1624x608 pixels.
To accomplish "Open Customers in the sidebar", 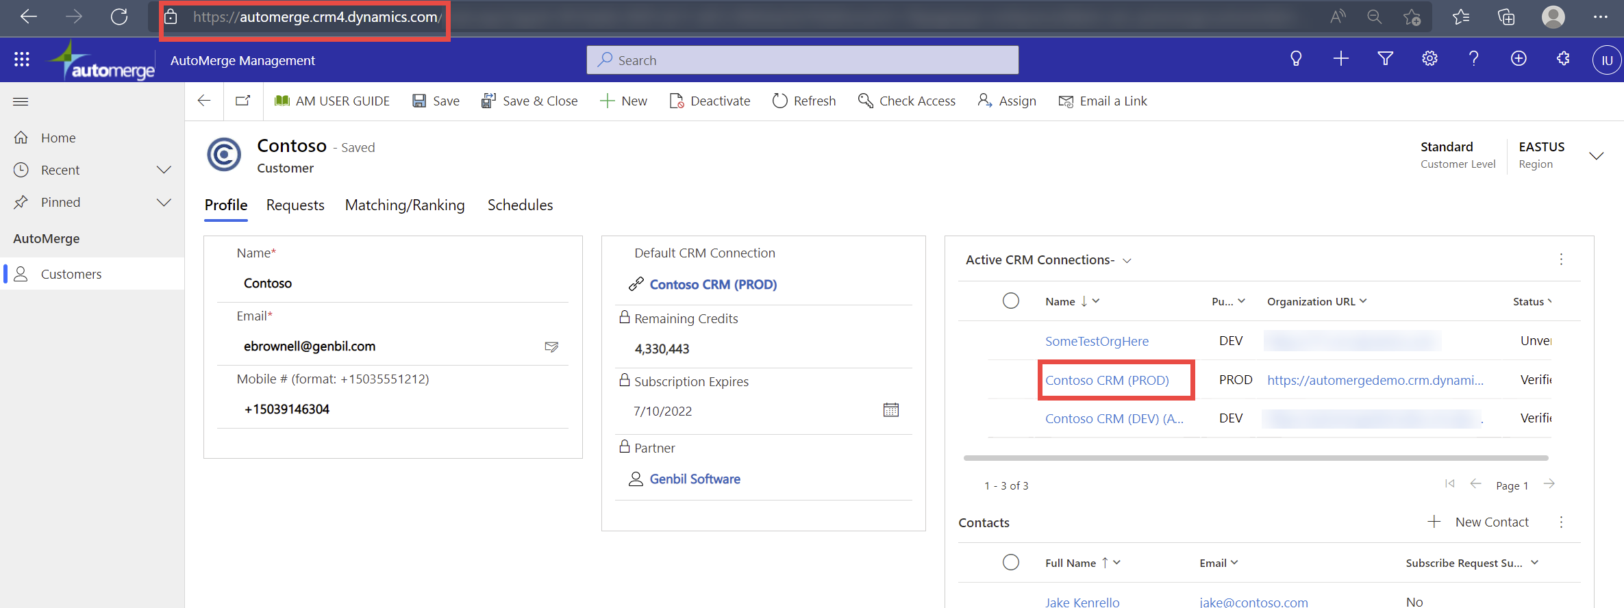I will click(92, 274).
